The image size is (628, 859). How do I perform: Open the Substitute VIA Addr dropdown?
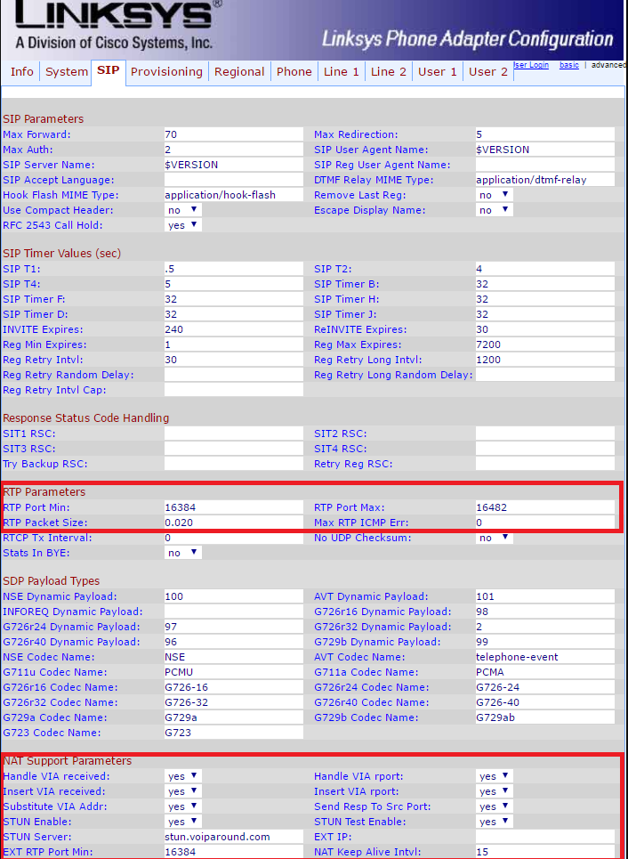coord(183,807)
